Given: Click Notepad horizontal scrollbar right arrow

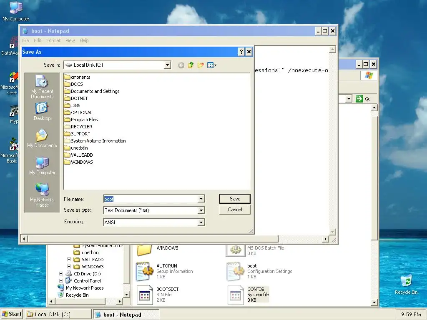Looking at the screenshot, I should tap(325, 239).
